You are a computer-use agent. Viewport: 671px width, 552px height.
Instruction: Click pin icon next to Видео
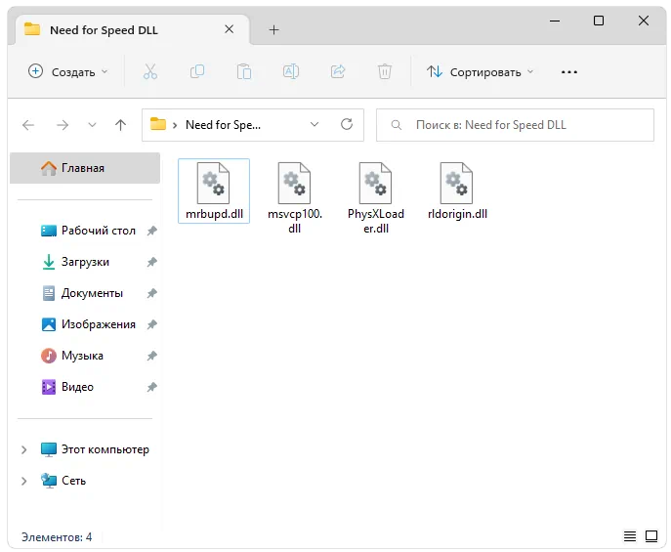tap(152, 387)
